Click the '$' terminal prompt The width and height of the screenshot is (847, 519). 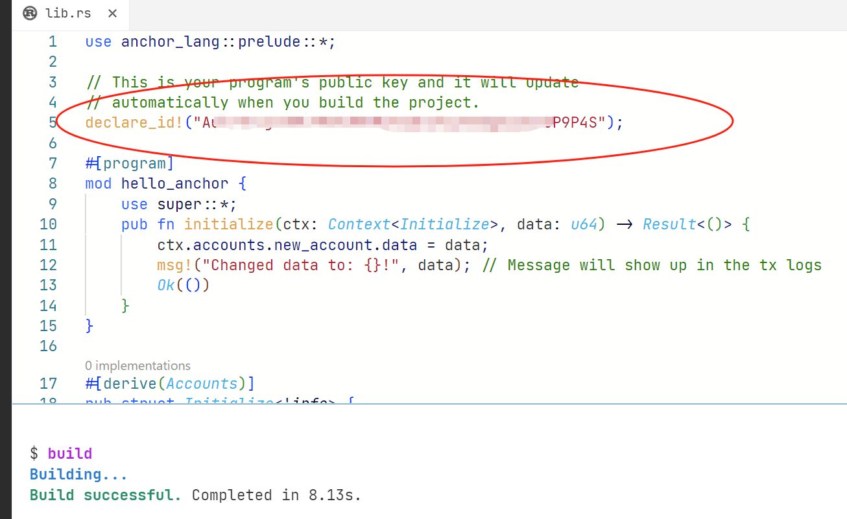pos(34,454)
